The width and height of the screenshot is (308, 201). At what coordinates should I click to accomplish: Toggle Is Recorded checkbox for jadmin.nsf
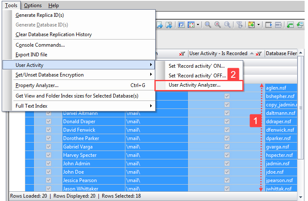227,164
